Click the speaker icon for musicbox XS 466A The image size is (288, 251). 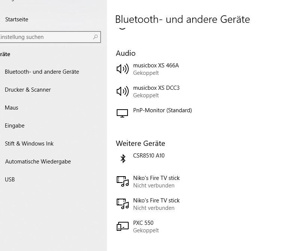coord(123,69)
